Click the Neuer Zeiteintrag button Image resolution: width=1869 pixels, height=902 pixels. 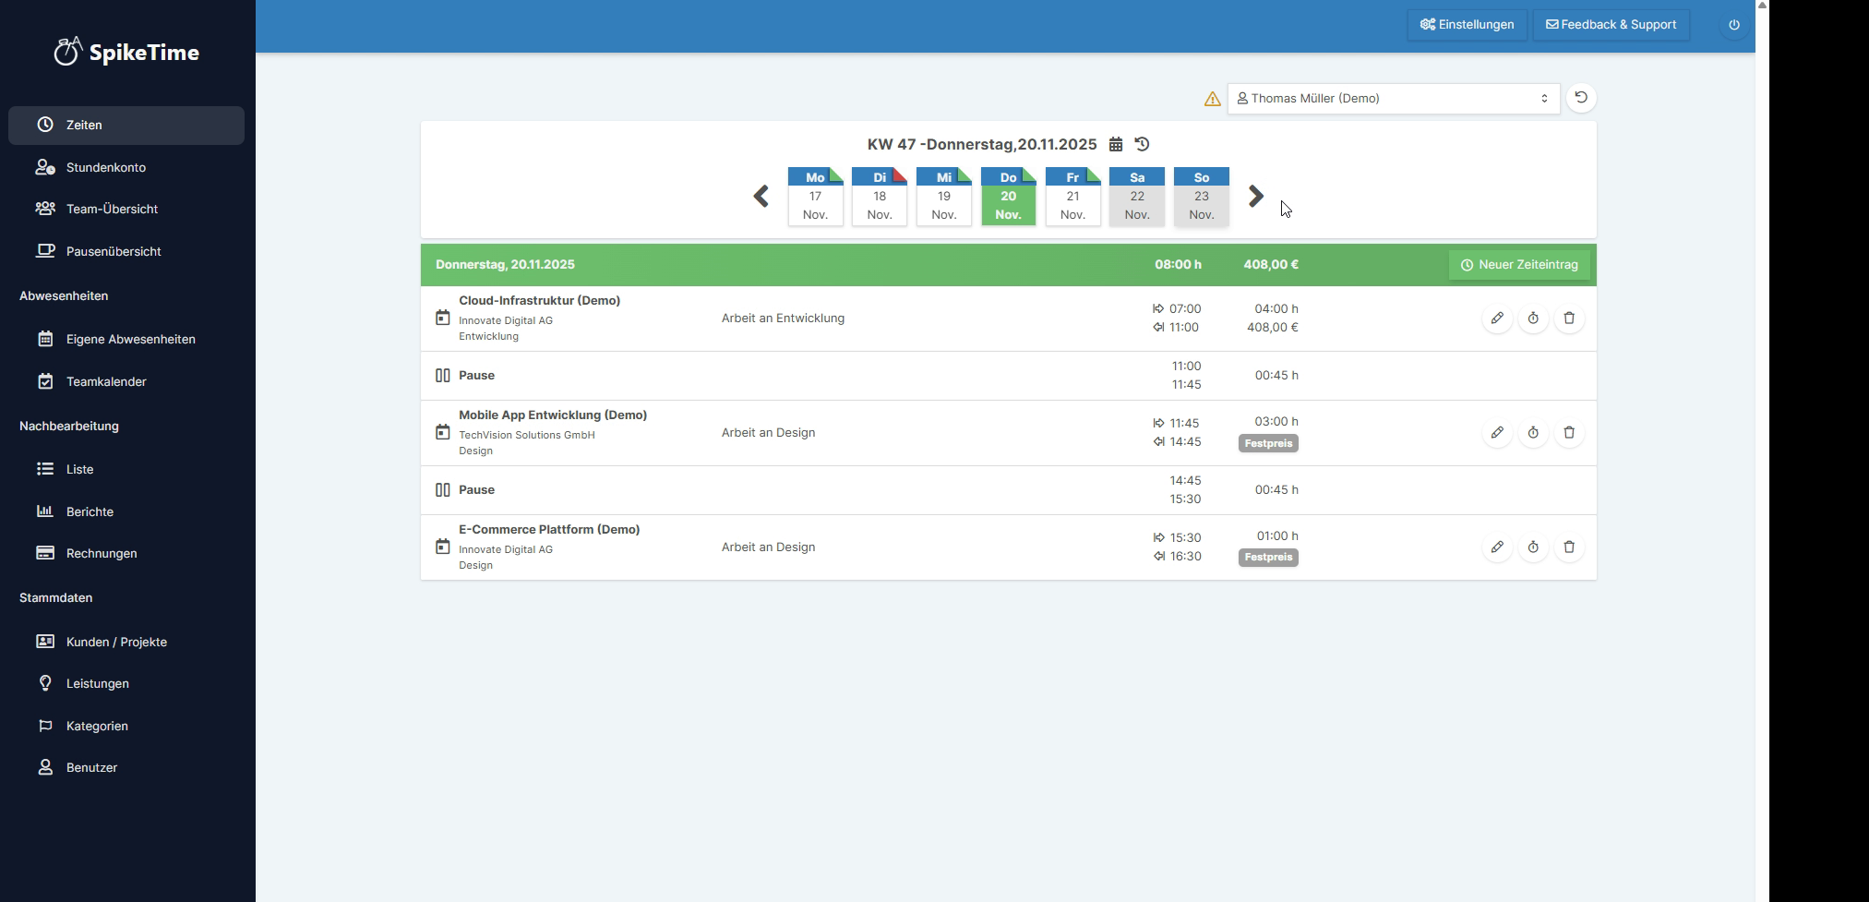(x=1518, y=265)
